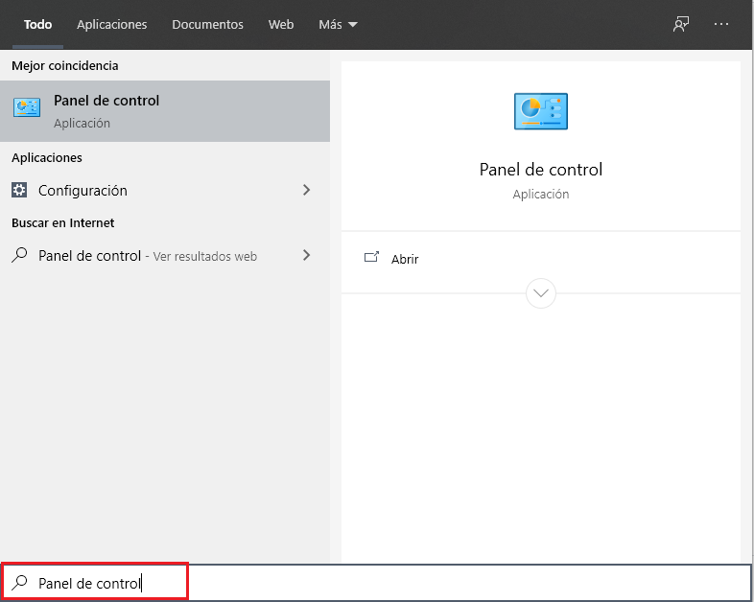This screenshot has height=602, width=754.
Task: Click the feedback icon in top bar
Action: tap(681, 24)
